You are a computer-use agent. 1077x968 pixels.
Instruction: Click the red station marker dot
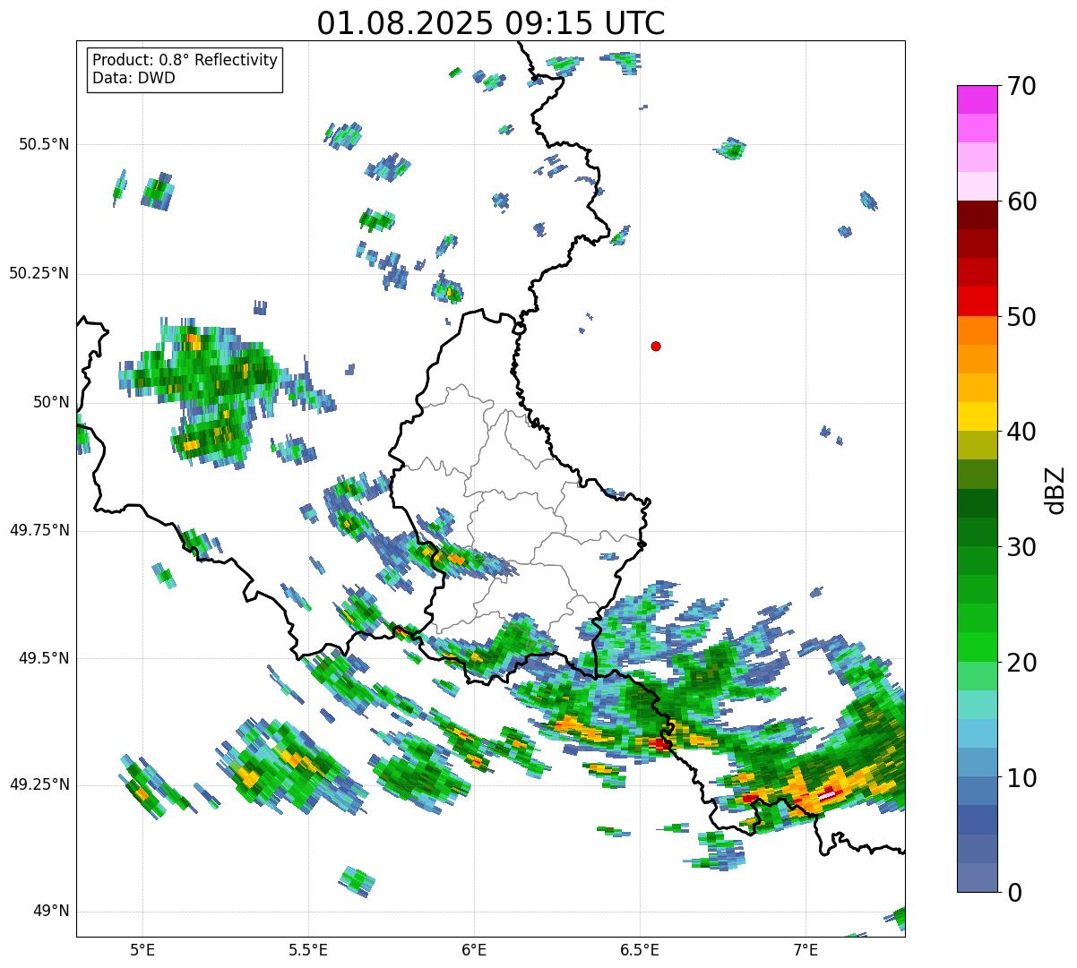point(656,346)
